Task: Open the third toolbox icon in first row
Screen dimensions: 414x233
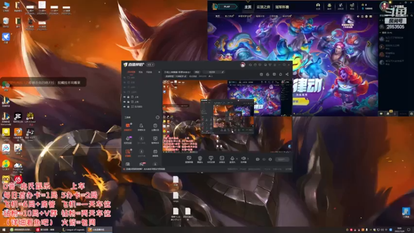Action: [155, 126]
